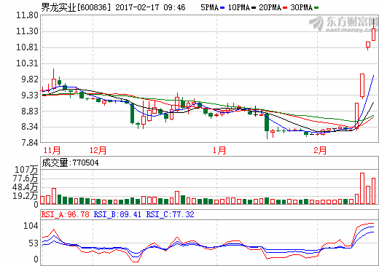Viewport: 379px width, 266px height.
Task: Click the 11月 month label
Action: click(x=52, y=150)
